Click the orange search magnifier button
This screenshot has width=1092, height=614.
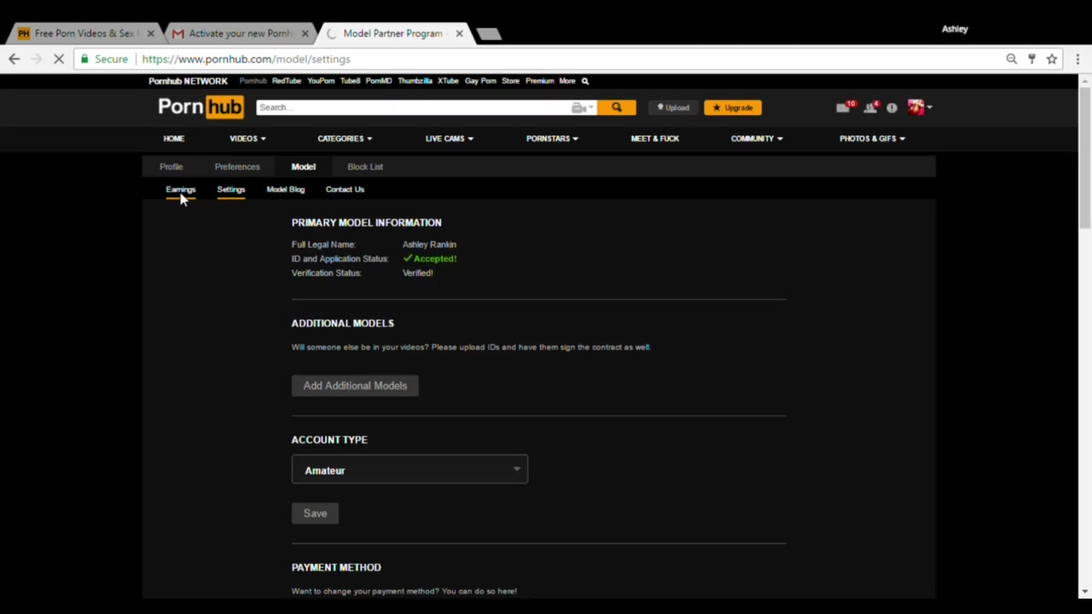point(616,107)
